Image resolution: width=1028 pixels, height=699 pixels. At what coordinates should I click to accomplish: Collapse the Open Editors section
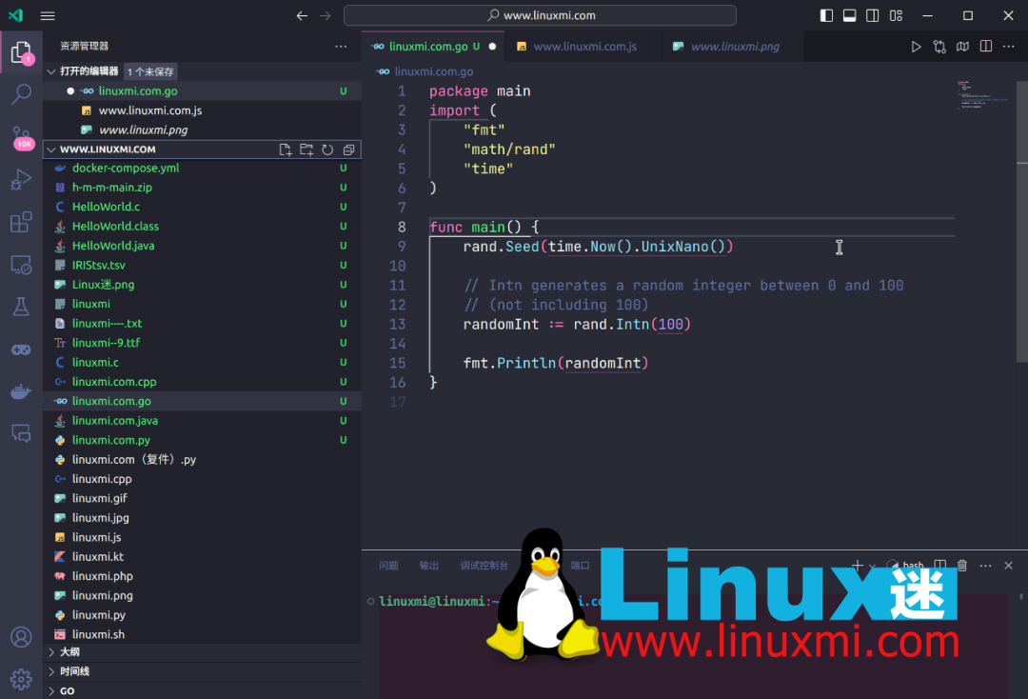(51, 71)
